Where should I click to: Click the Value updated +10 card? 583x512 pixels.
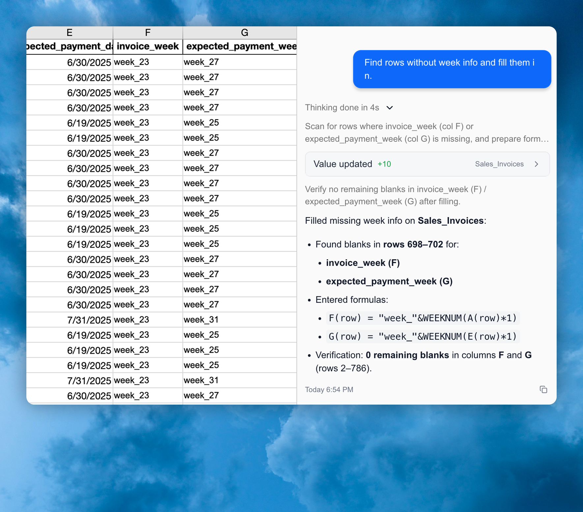coord(427,164)
